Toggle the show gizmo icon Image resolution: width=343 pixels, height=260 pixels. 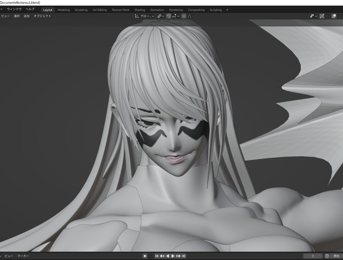click(x=322, y=16)
